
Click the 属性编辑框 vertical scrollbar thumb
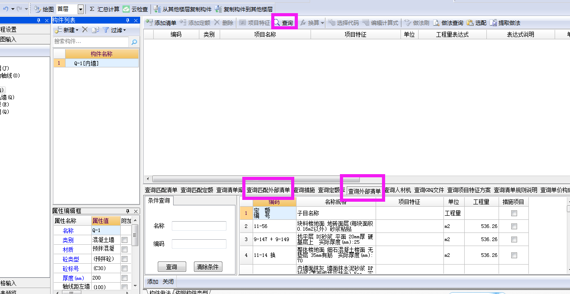135,235
